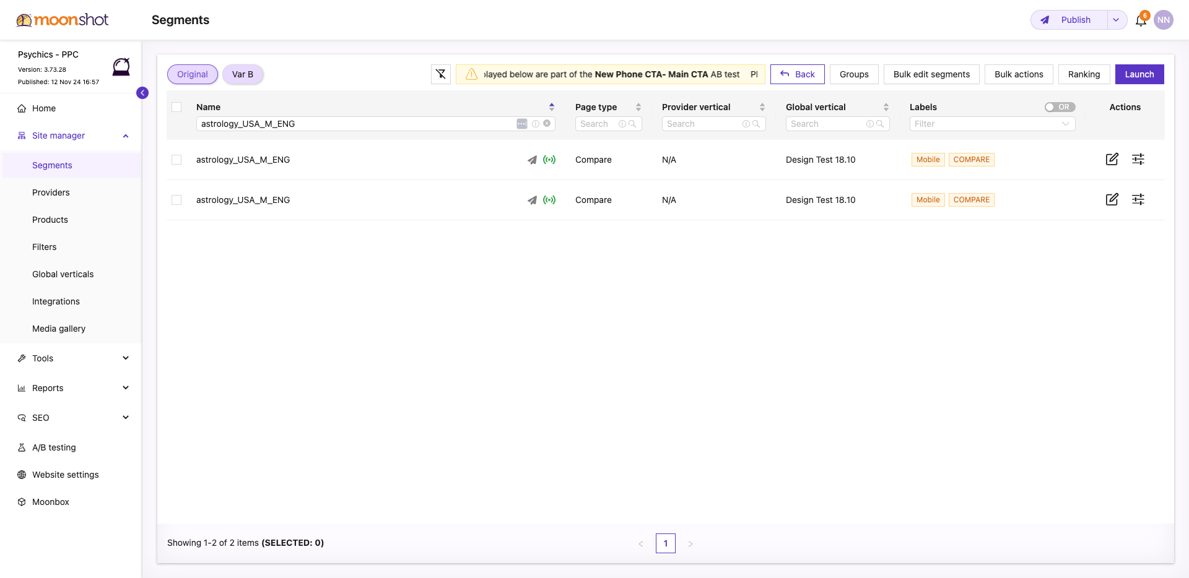Open Segments in the sidebar
Screen dimensions: 1189x578
pos(52,165)
